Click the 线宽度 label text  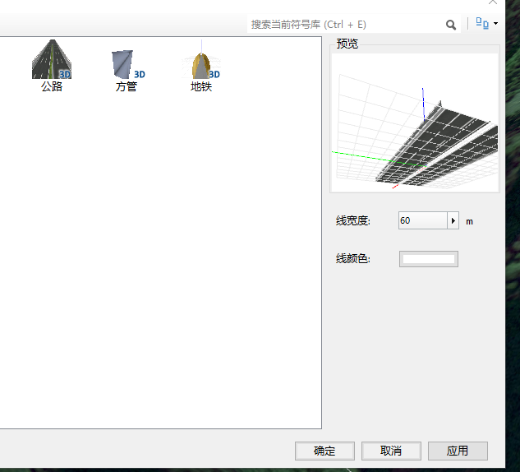click(353, 220)
